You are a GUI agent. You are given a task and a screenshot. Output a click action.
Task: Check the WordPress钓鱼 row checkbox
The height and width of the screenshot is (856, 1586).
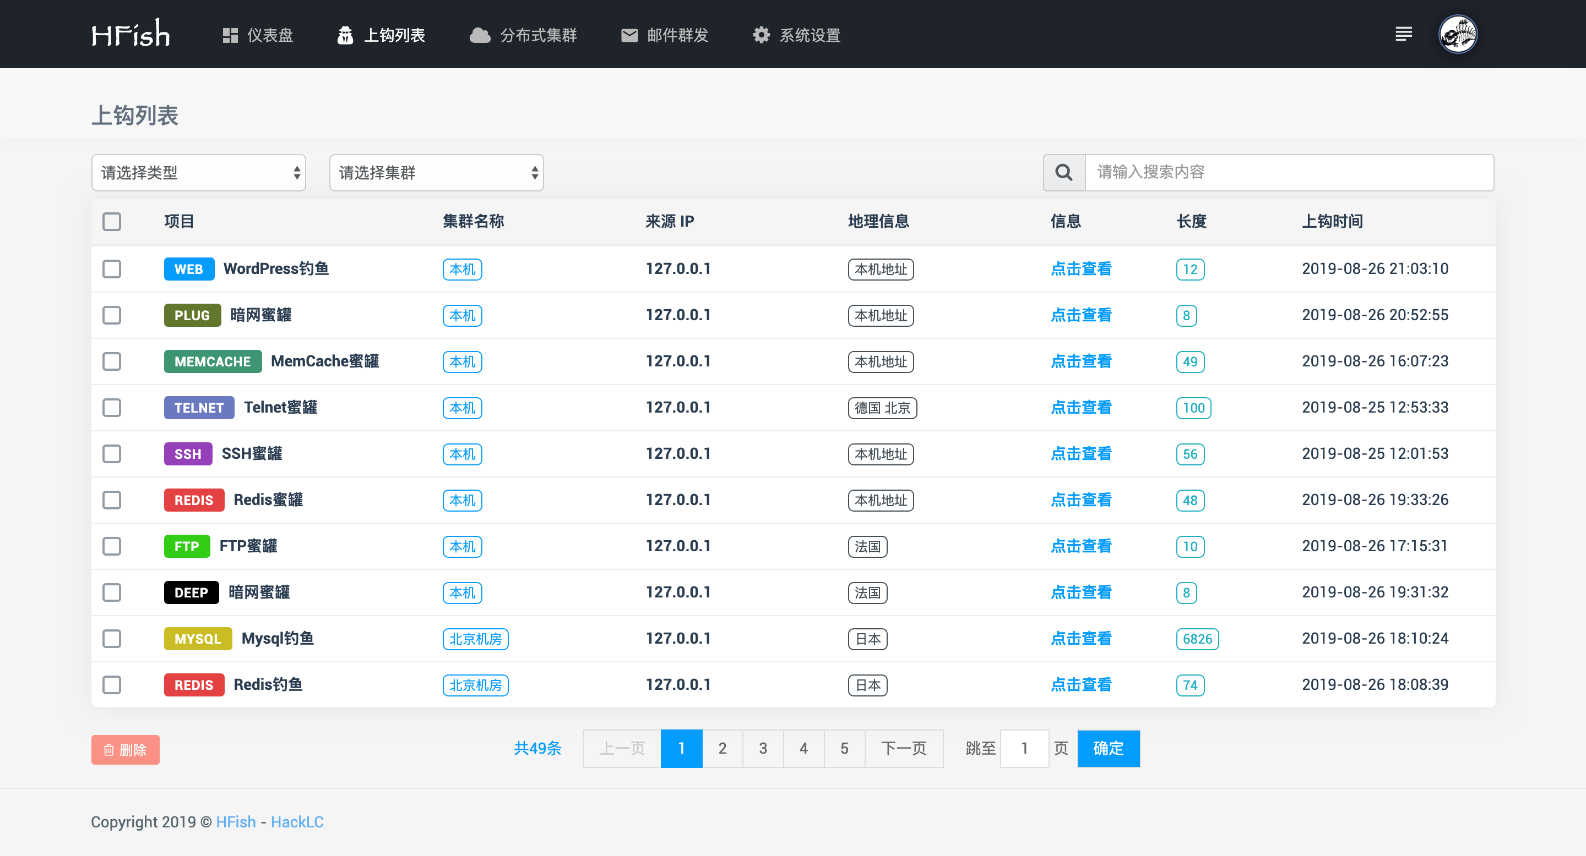click(x=111, y=268)
